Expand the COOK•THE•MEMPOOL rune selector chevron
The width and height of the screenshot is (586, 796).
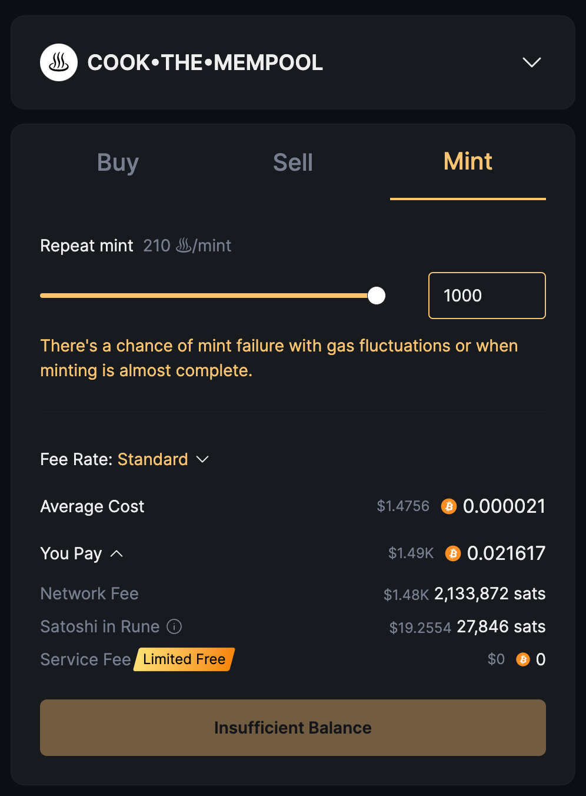531,62
